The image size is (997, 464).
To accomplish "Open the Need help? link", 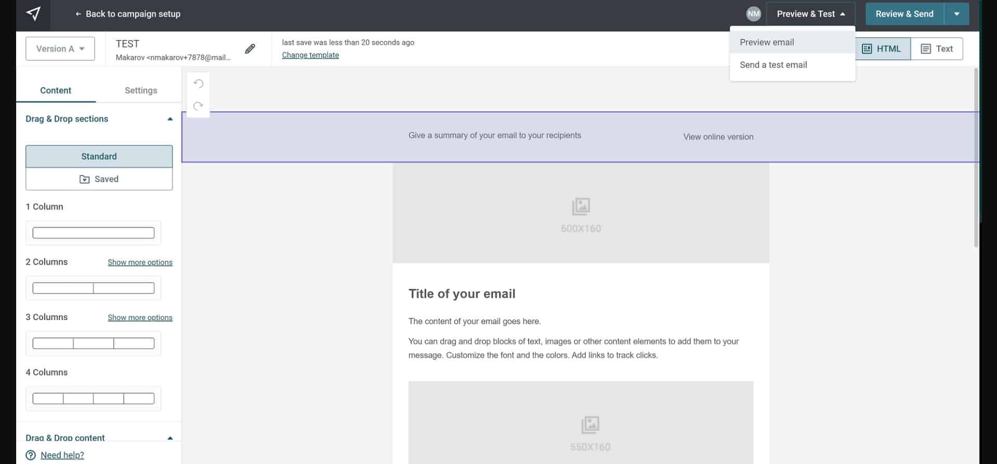I will [62, 455].
